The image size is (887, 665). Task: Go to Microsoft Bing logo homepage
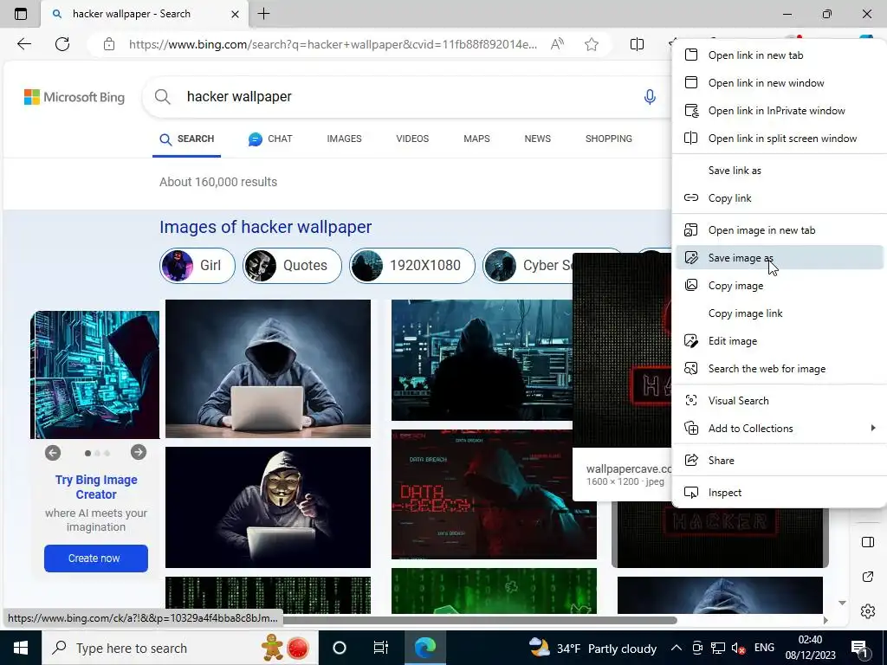point(74,97)
